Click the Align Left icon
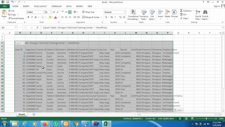Screen dimensions: 225x127 point(63,17)
